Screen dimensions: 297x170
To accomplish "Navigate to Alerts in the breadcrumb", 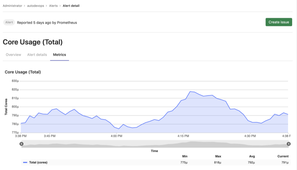I will [x=53, y=6].
